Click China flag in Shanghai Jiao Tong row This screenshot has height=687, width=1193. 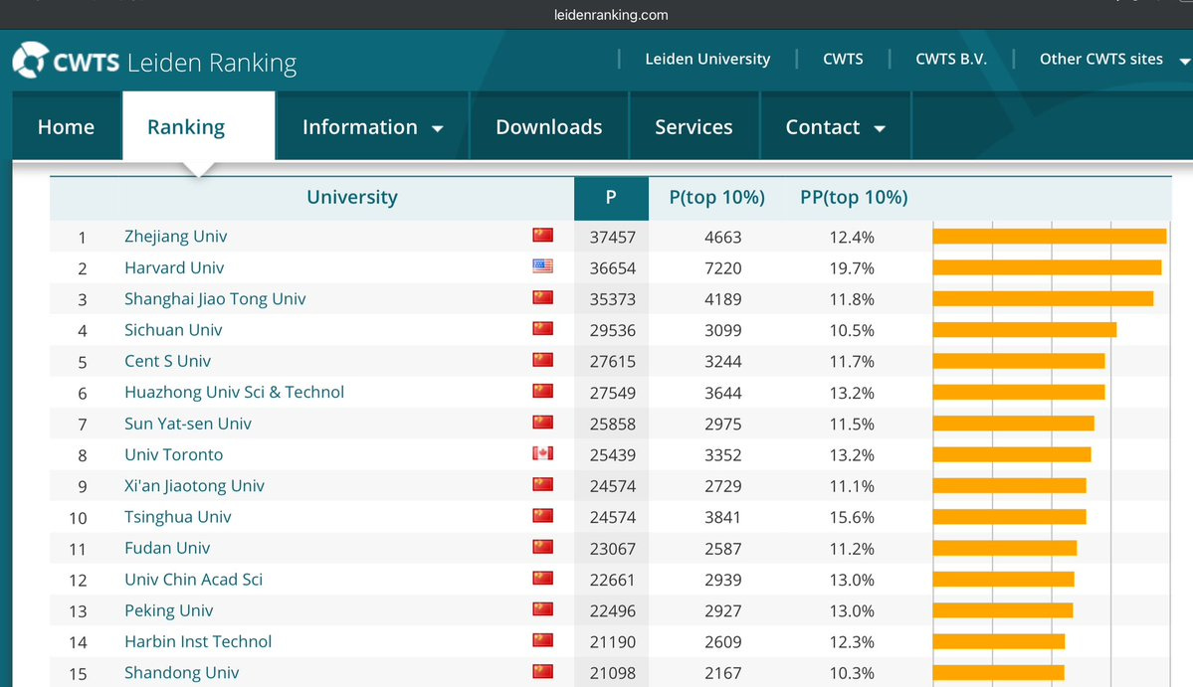(542, 298)
